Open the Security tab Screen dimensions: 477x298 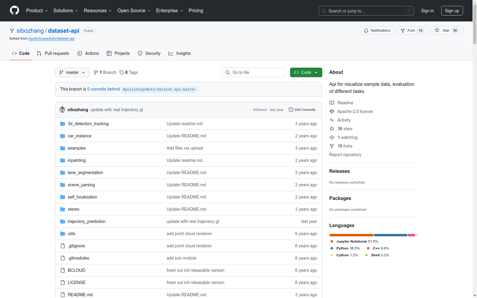click(x=149, y=53)
